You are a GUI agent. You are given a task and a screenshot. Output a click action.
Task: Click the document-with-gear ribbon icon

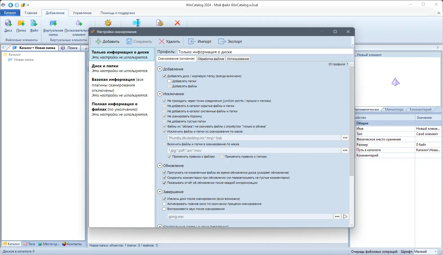coord(160,23)
